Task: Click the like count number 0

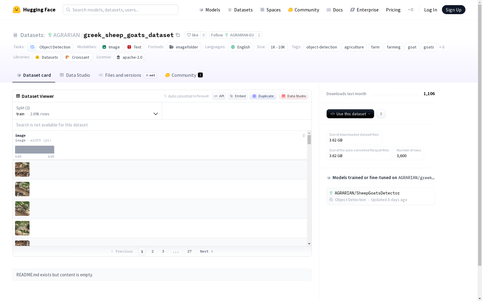Action: 203,35
